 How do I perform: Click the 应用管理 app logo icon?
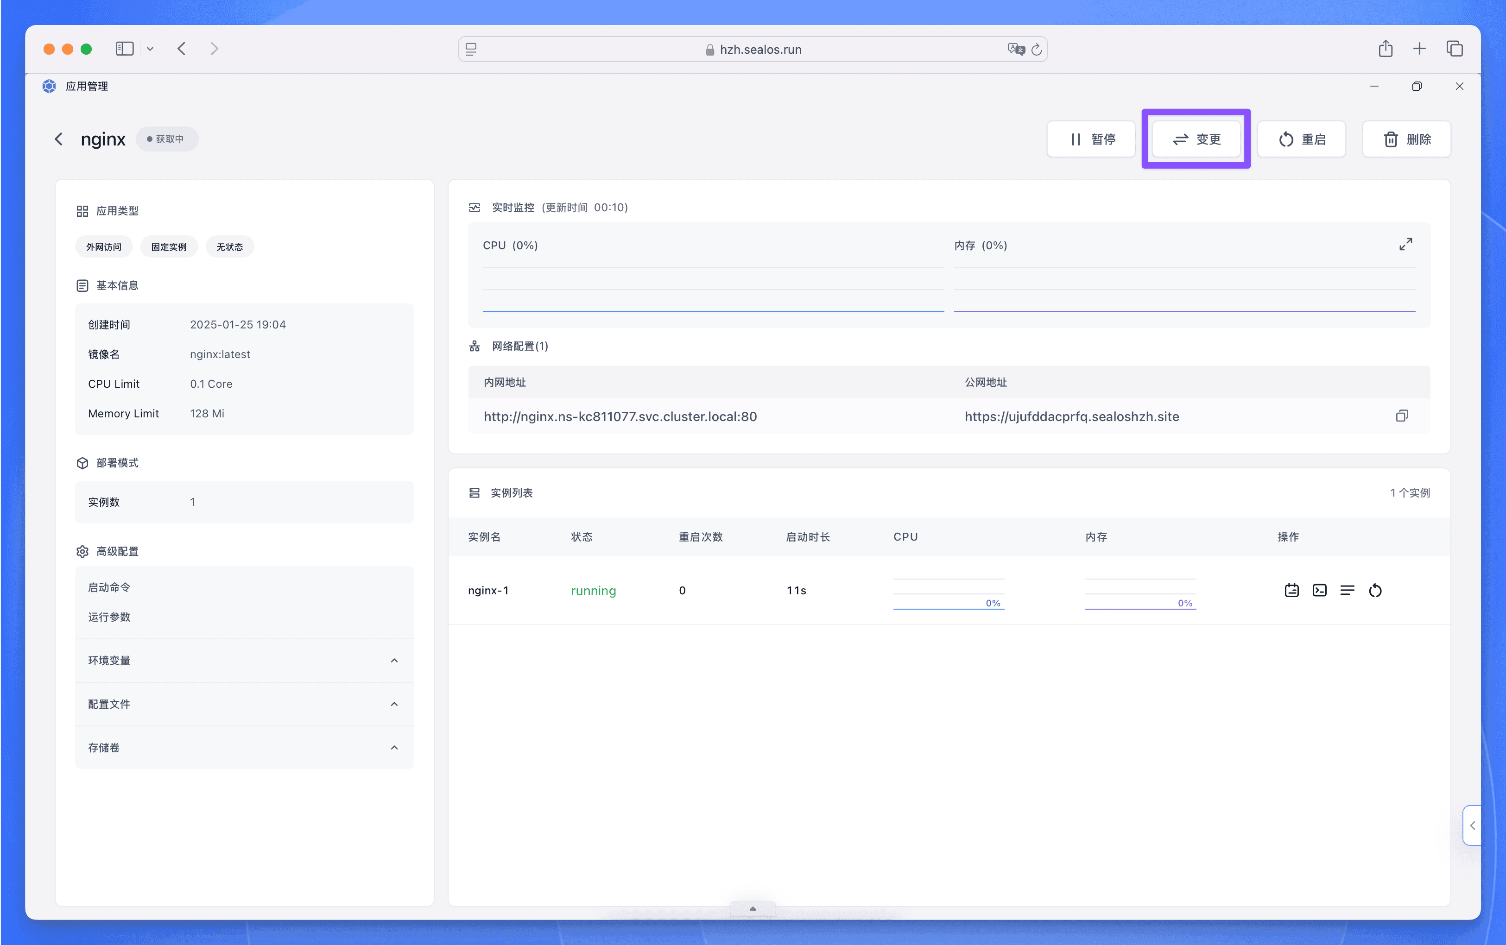point(50,86)
